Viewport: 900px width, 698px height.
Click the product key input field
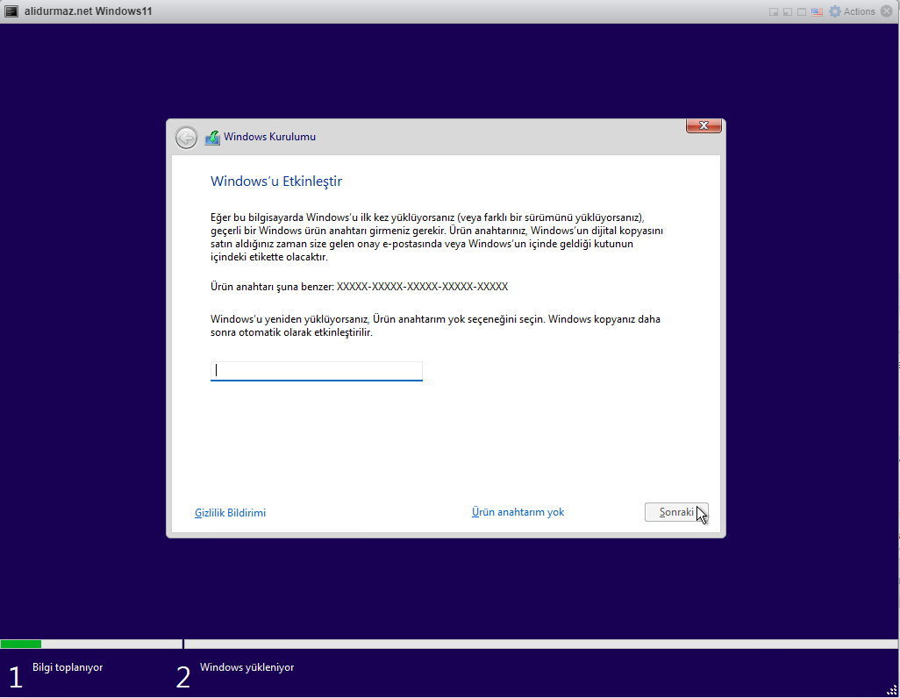pos(317,371)
